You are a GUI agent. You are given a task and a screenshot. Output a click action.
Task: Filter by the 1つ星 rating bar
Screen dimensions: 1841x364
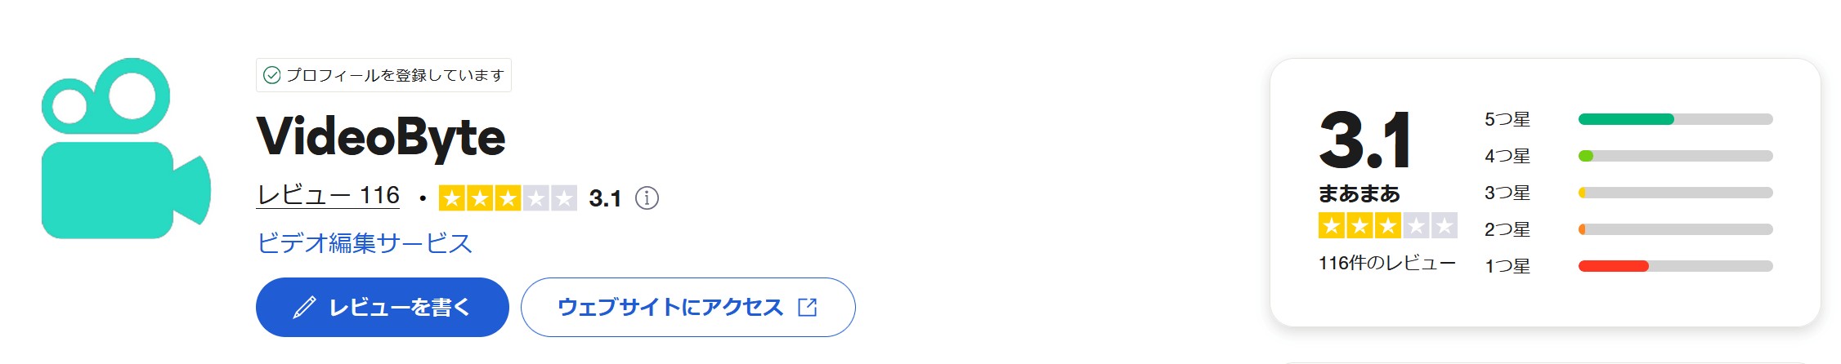click(1675, 266)
